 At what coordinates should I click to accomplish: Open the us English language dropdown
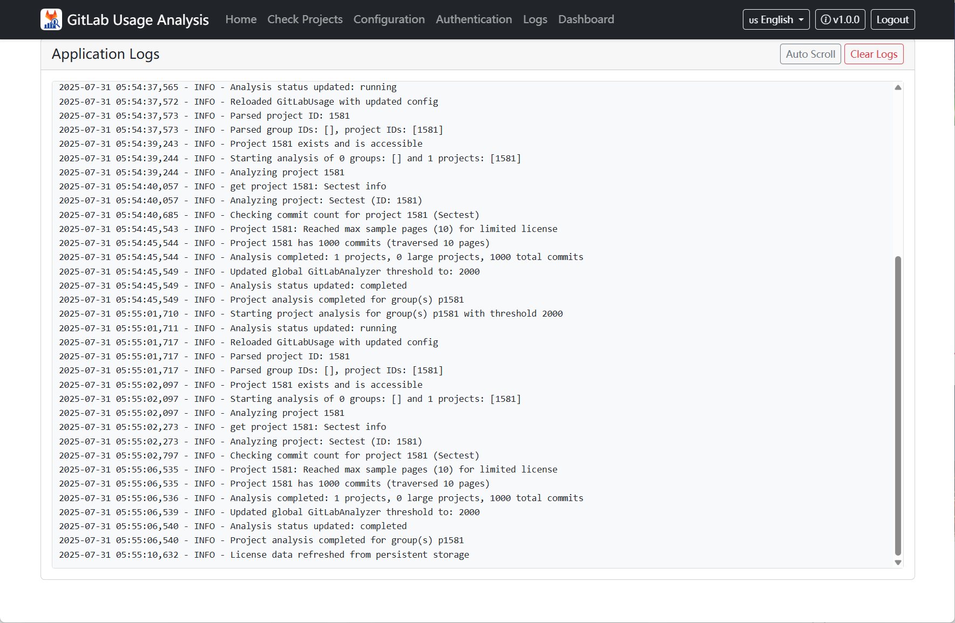(776, 19)
